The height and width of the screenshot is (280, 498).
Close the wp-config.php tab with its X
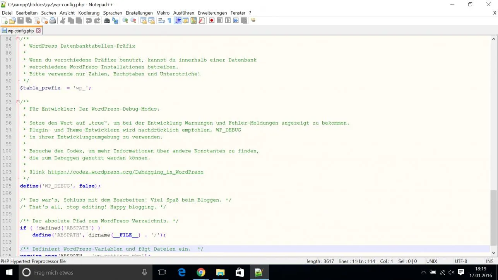point(38,31)
